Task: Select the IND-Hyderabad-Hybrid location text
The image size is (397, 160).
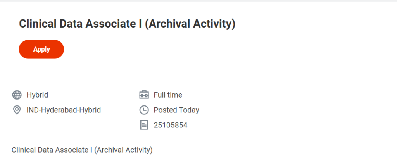Action: (64, 110)
